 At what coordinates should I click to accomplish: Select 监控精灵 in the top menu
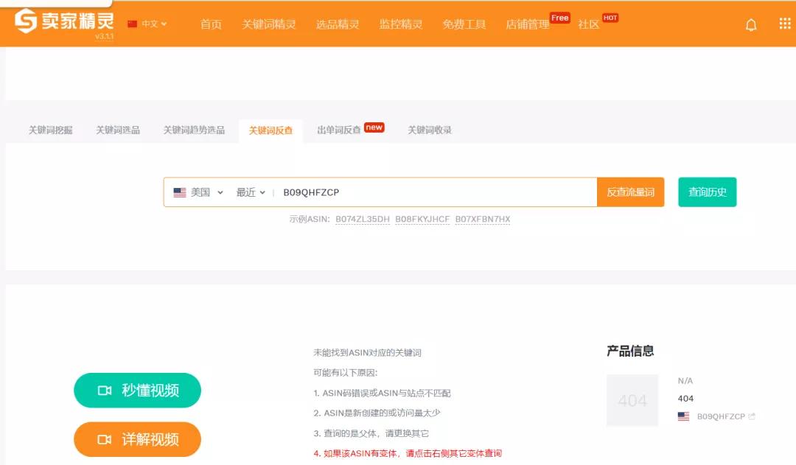click(401, 23)
